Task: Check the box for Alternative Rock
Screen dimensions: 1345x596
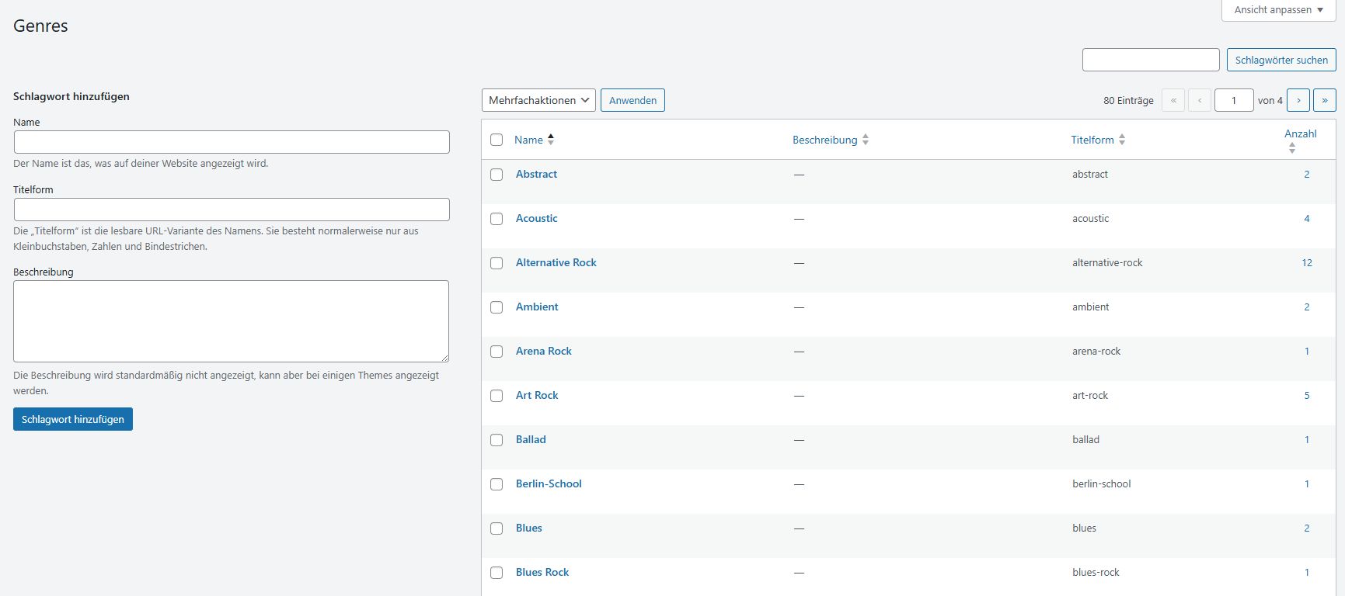Action: tap(497, 263)
